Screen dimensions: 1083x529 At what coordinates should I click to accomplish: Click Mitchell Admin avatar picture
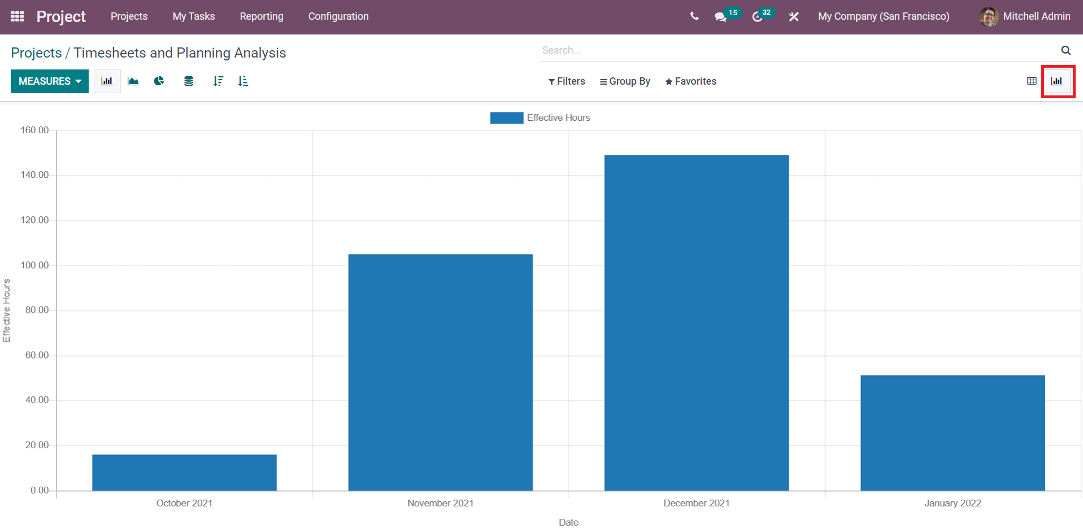tap(989, 16)
